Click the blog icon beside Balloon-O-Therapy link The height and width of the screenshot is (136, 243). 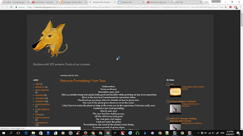pyautogui.click(x=168, y=119)
